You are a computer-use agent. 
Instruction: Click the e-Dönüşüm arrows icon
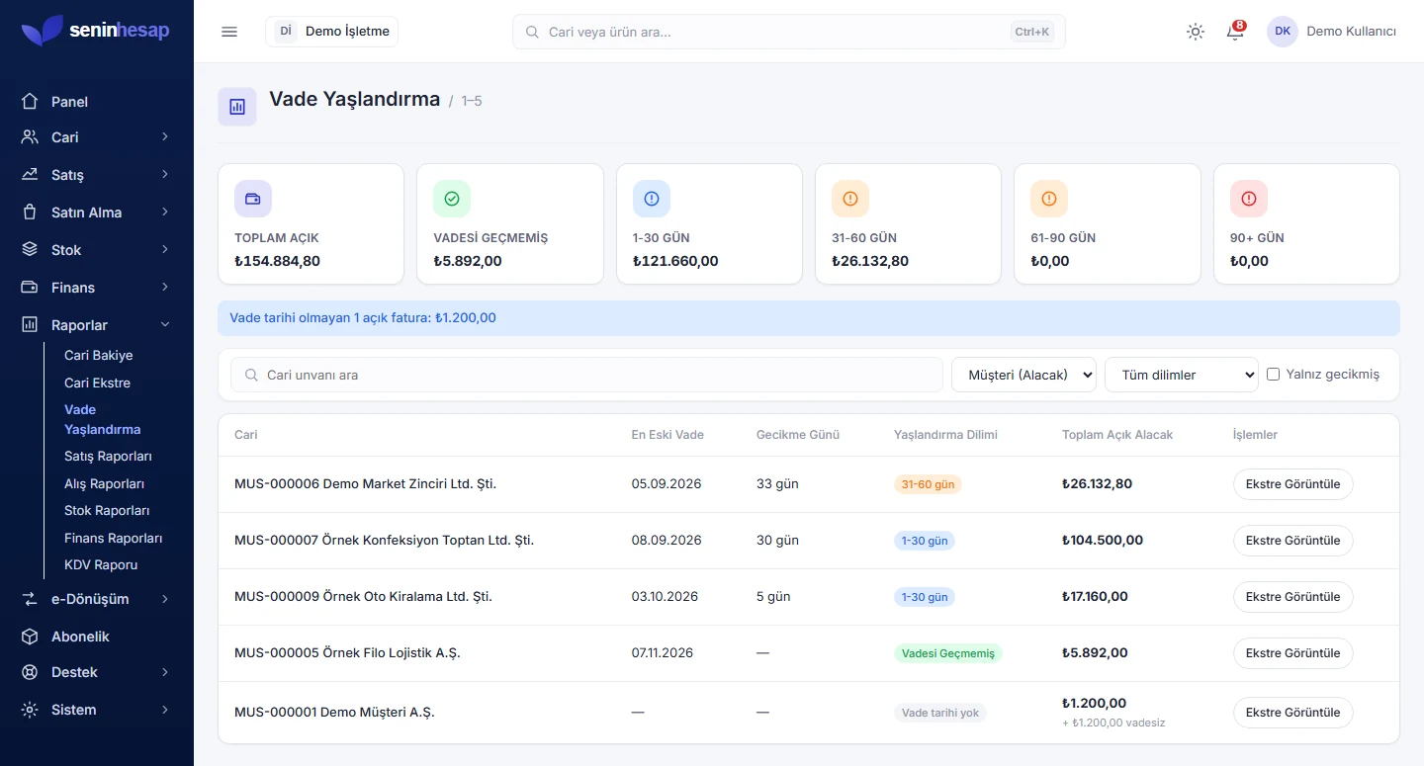click(x=30, y=599)
